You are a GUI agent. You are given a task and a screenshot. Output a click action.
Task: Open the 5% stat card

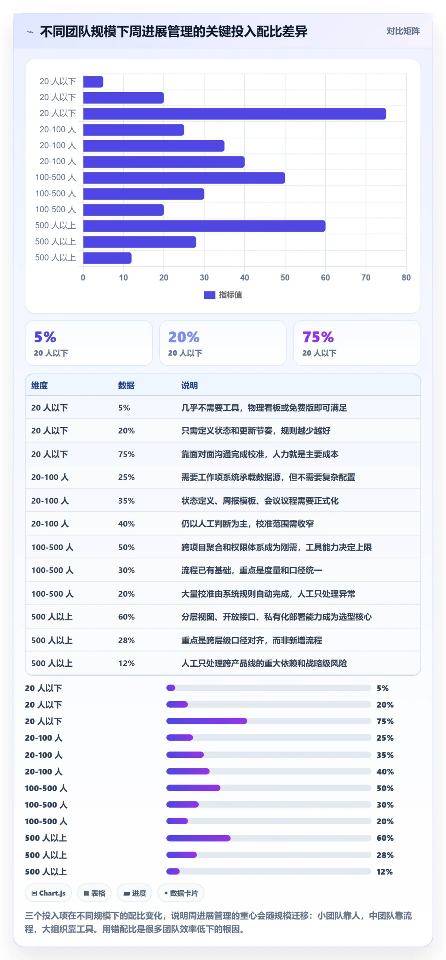pos(89,343)
